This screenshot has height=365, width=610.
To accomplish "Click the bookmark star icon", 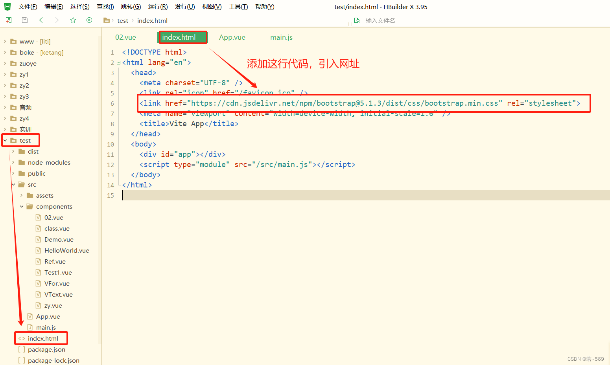I will click(x=73, y=20).
